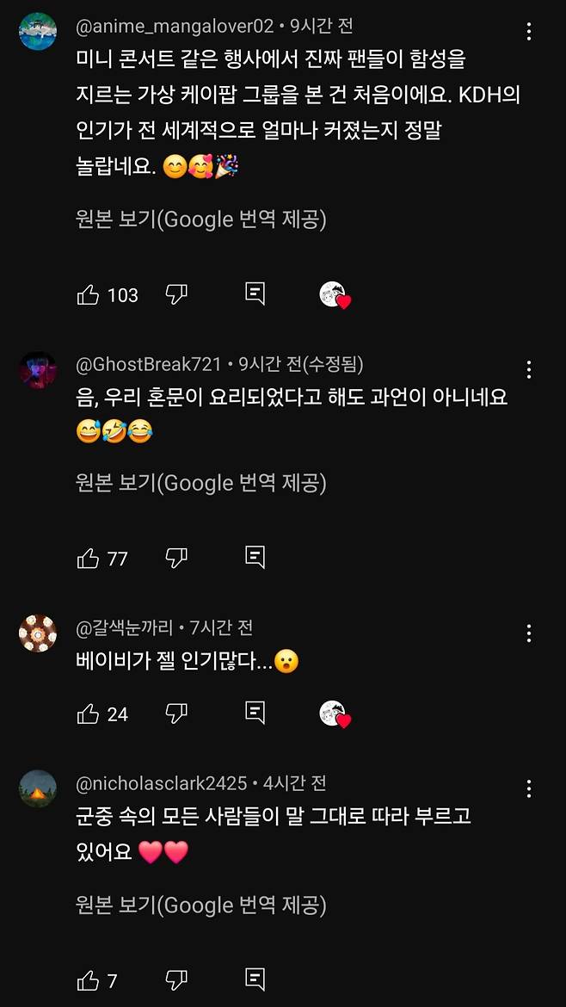Like the comment by @anime_mangalover02

[x=89, y=294]
